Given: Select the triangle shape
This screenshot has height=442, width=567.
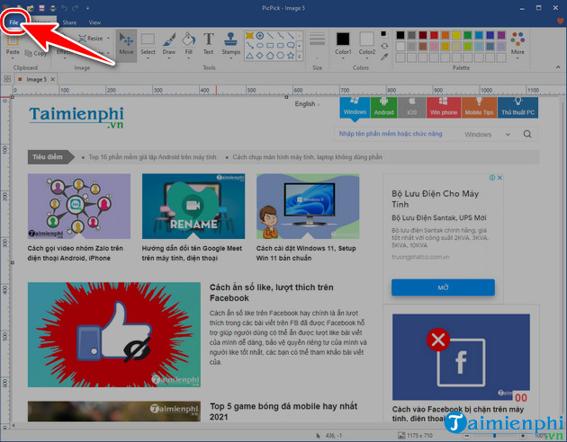Looking at the screenshot, I should (x=249, y=56).
